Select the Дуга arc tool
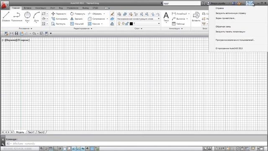 pyautogui.click(x=36, y=16)
